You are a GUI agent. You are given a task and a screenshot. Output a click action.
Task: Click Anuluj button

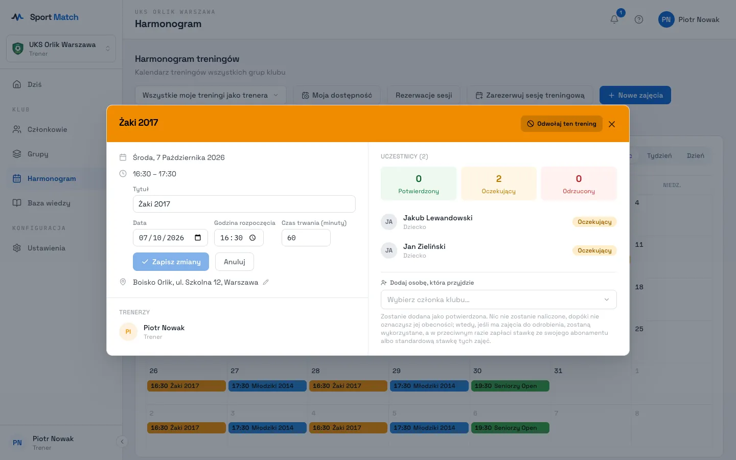(x=235, y=262)
